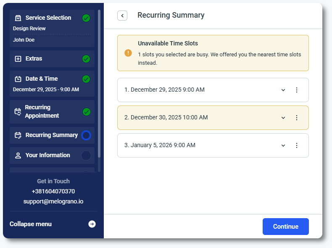Click the orange warning icon in alert

[128, 53]
